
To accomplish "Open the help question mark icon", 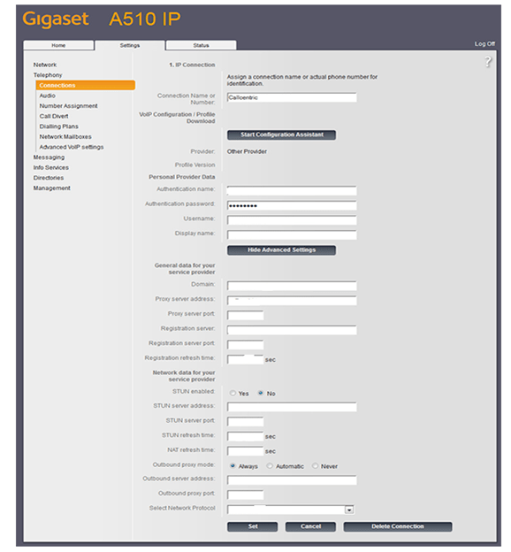I will [488, 62].
